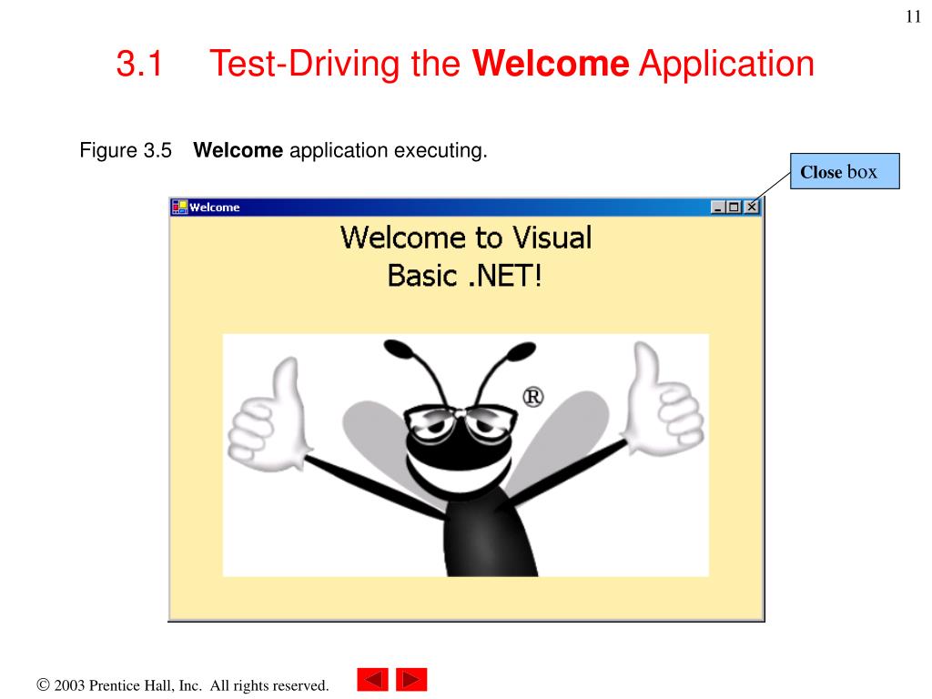Click the next slide red arrow button
The width and height of the screenshot is (932, 699).
pyautogui.click(x=411, y=679)
